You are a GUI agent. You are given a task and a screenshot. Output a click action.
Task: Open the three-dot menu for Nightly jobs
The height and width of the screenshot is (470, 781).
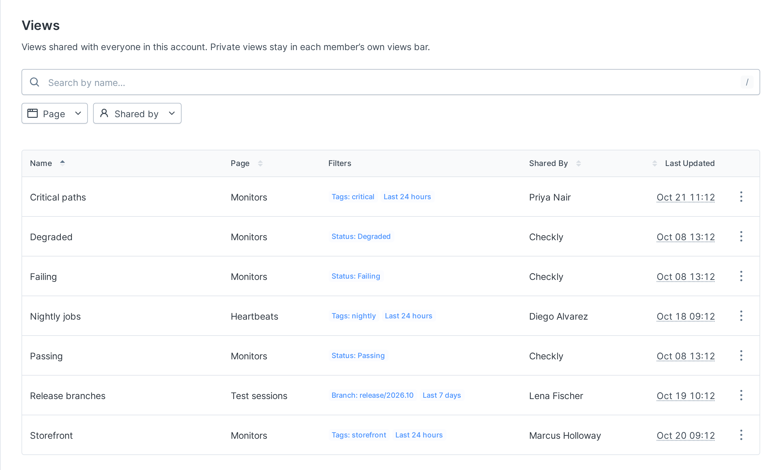pos(741,316)
